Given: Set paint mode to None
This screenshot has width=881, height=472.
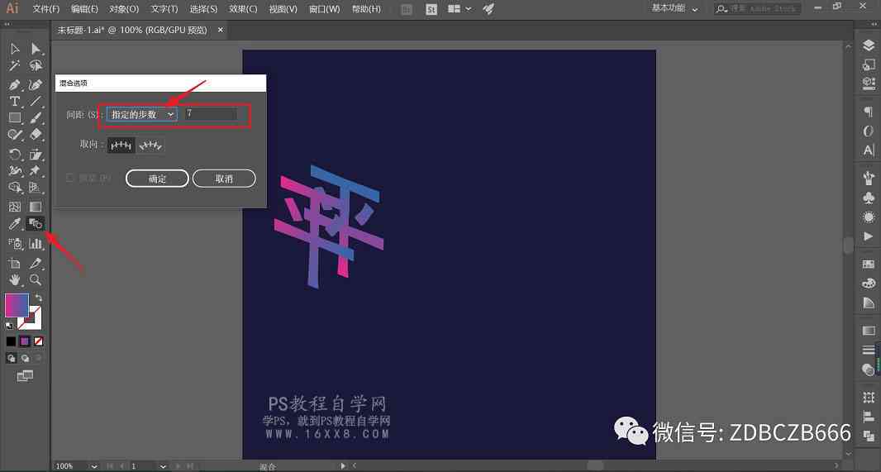Looking at the screenshot, I should [38, 341].
